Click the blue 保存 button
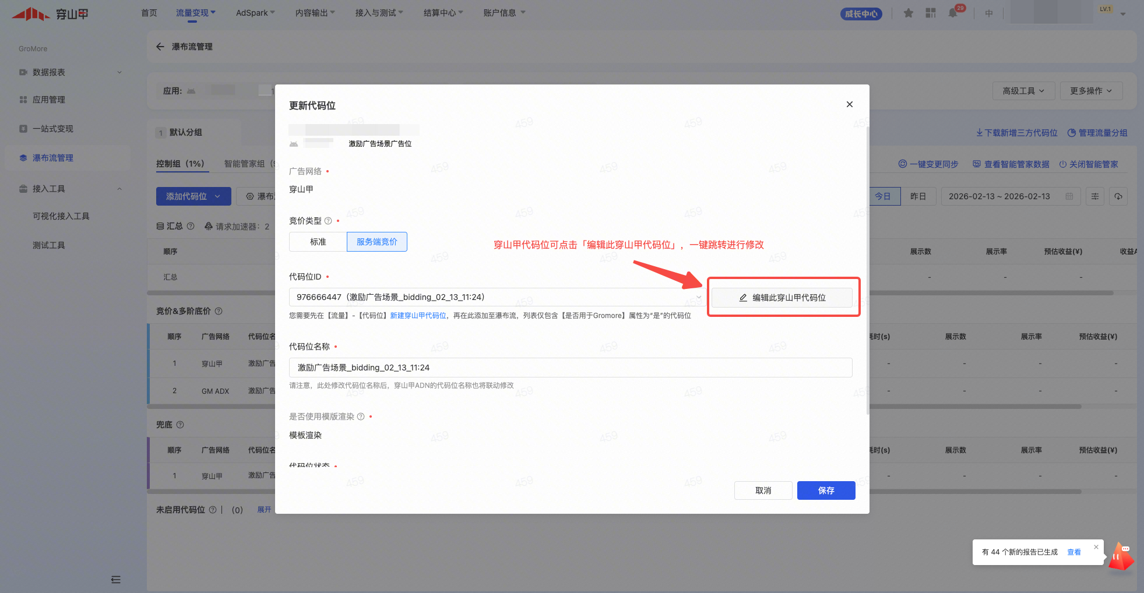Screen dimensions: 1144x593 coord(826,490)
